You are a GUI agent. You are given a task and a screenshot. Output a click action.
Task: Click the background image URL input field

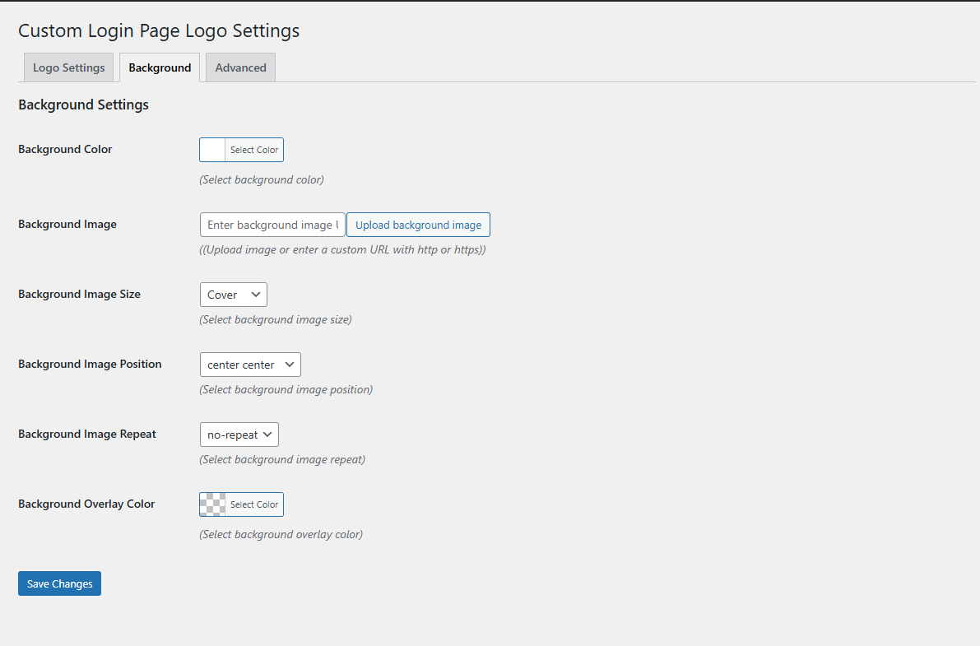pyautogui.click(x=272, y=224)
